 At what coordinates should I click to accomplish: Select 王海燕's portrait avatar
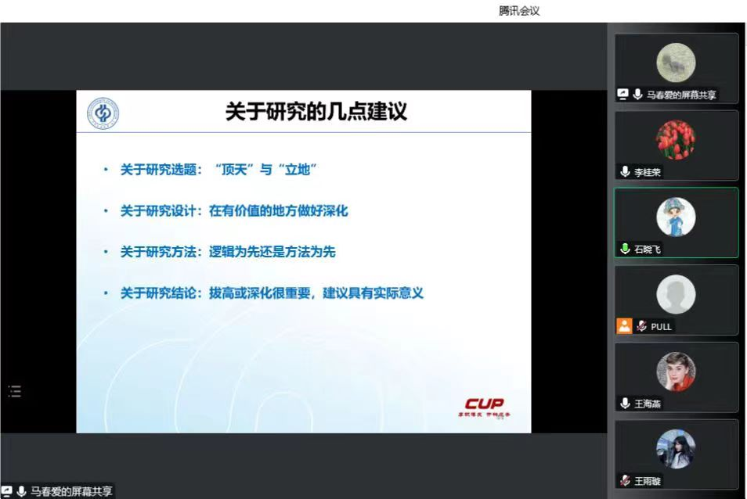pos(676,372)
